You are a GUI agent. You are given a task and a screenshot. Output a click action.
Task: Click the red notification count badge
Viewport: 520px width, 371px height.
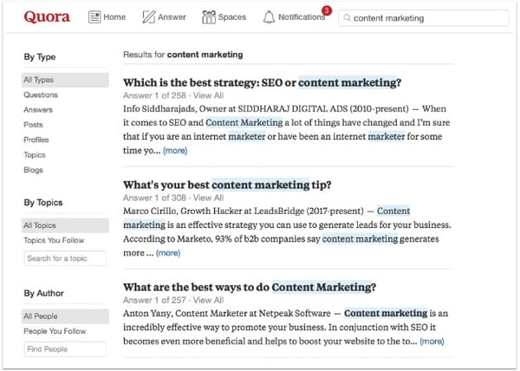pos(327,10)
